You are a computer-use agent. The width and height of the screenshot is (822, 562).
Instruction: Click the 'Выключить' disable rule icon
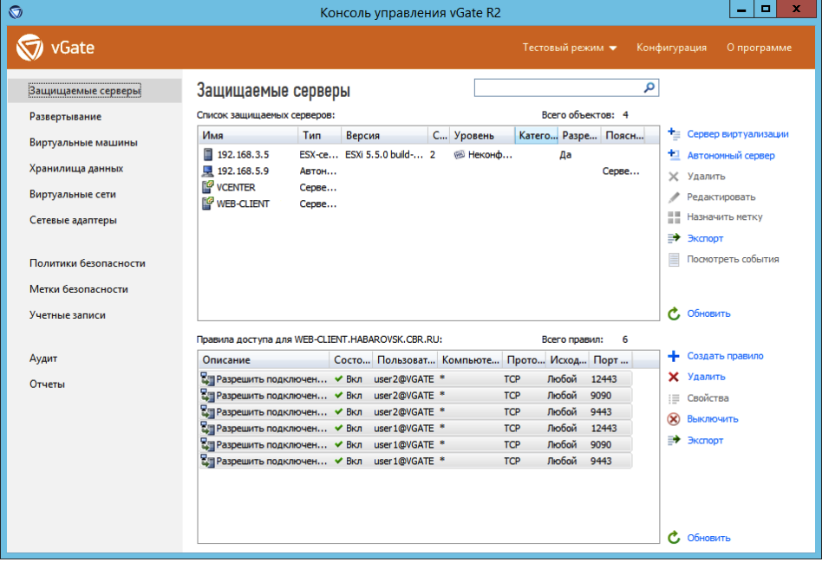(x=674, y=419)
